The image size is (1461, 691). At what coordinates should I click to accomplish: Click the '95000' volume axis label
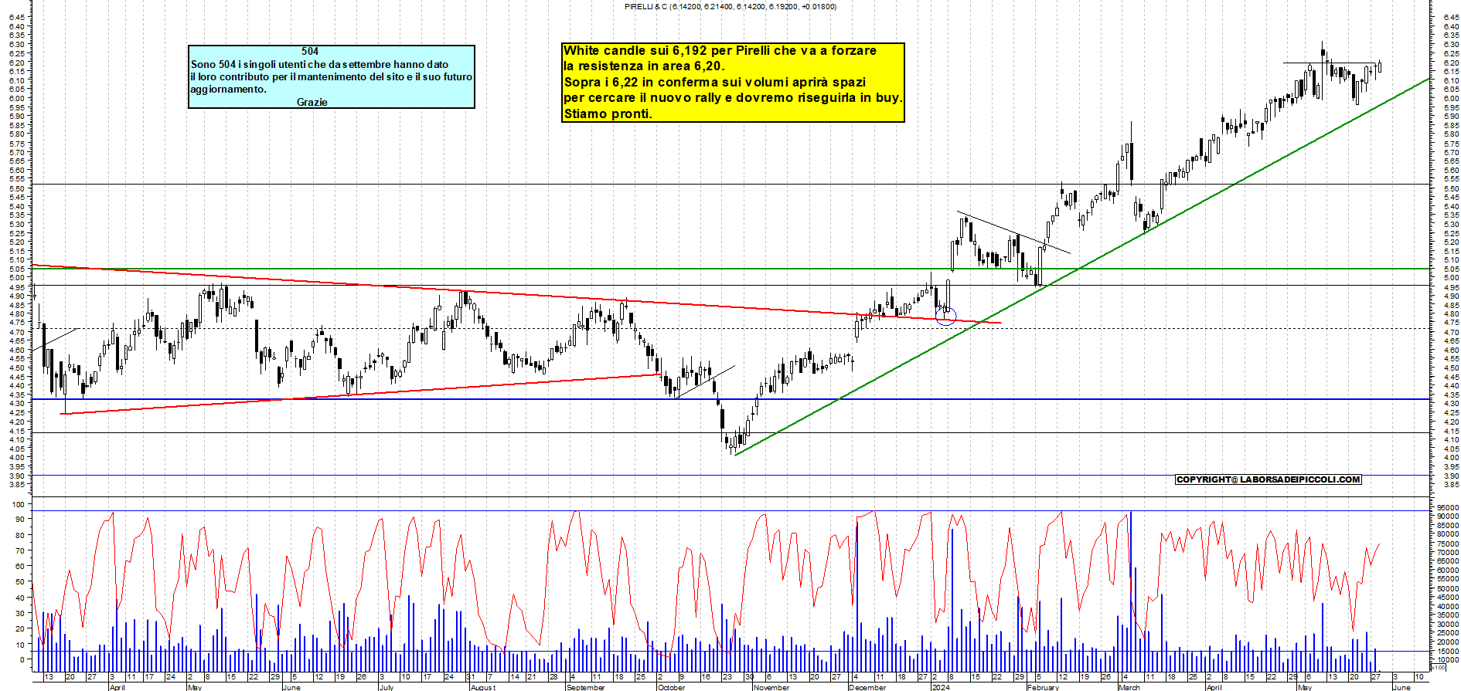[1448, 509]
